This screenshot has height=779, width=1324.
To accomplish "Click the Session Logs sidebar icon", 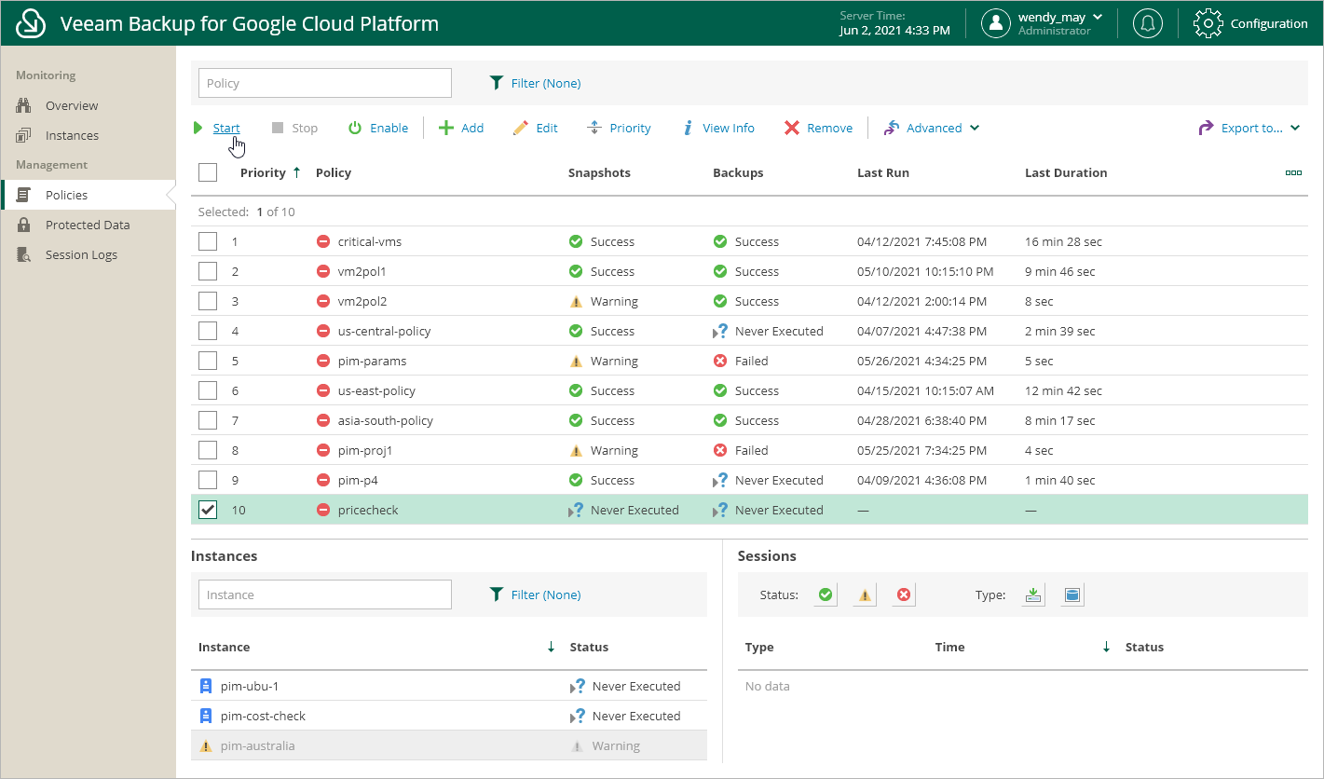I will 24,254.
